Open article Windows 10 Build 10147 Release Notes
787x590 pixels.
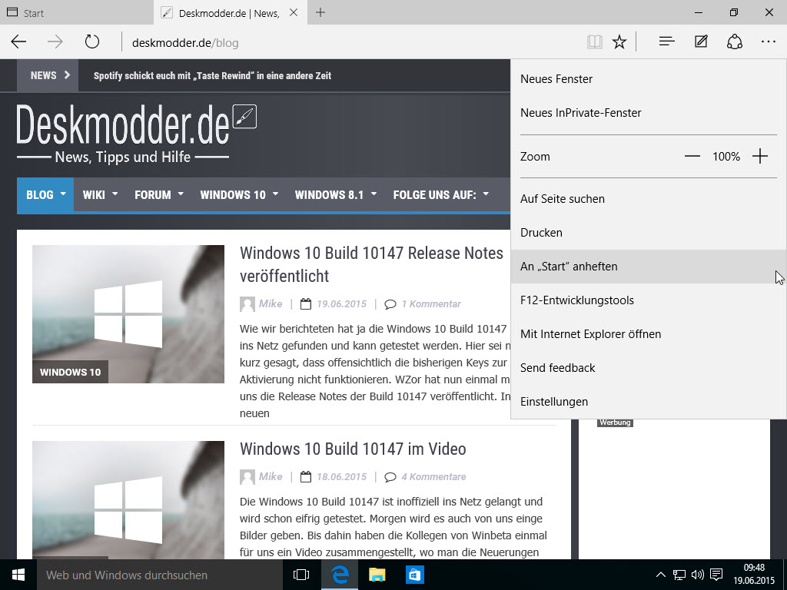pos(371,264)
